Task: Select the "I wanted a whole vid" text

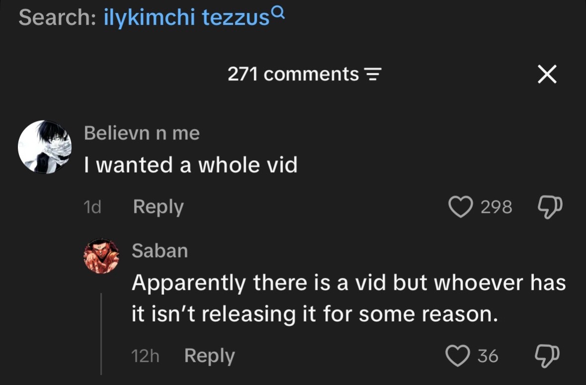Action: pyautogui.click(x=191, y=165)
